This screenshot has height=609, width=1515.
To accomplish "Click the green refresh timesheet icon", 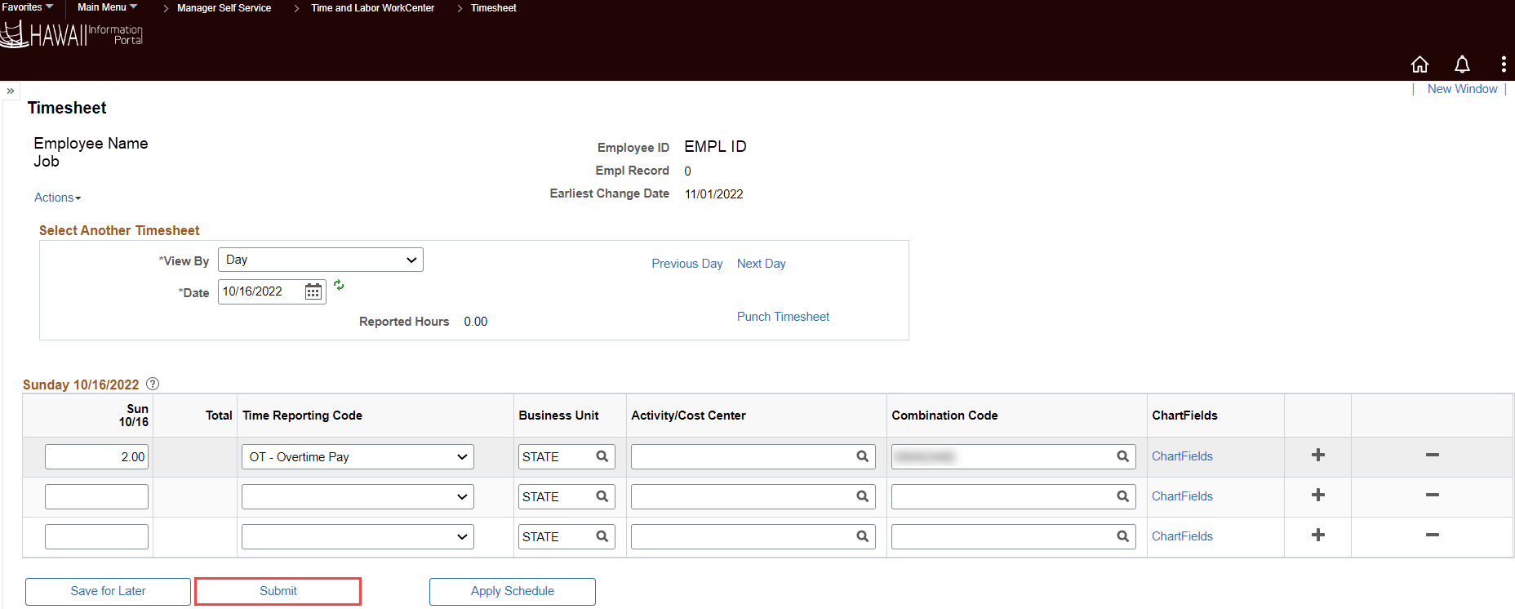I will (339, 286).
